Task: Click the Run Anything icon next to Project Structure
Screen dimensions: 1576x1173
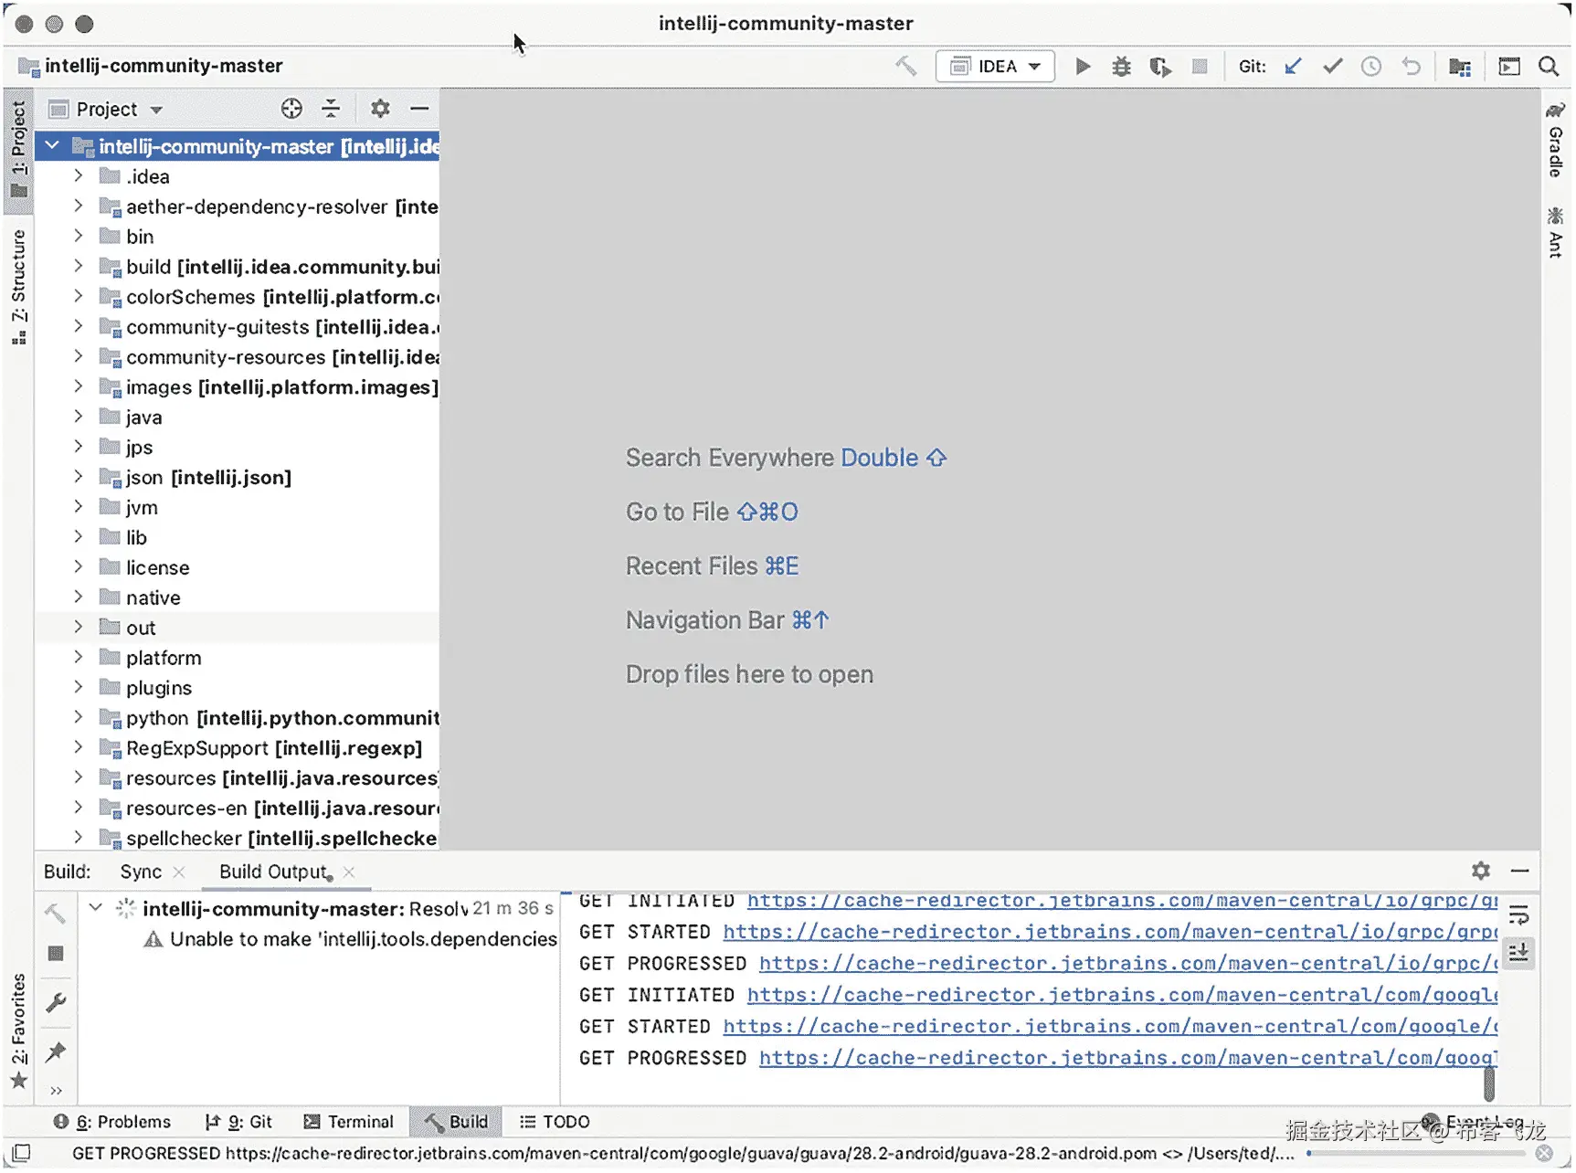Action: [x=1509, y=66]
